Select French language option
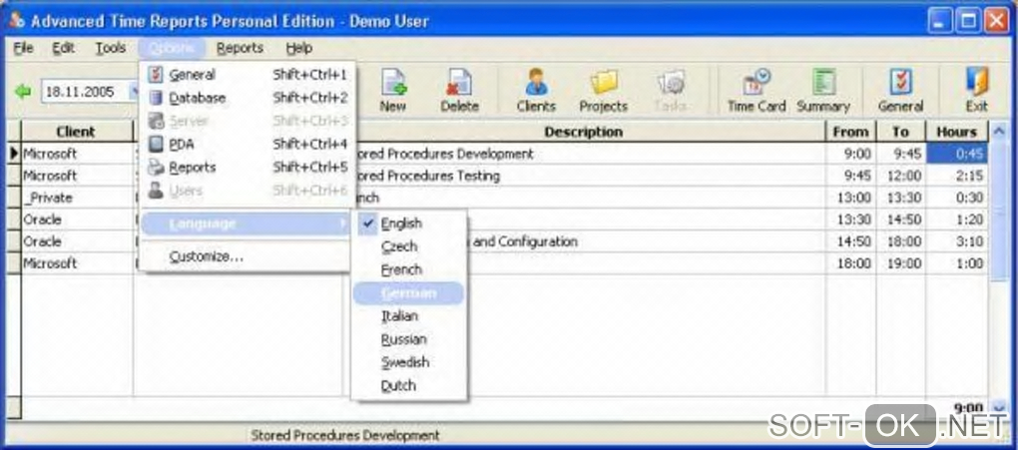1018x450 pixels. [409, 269]
